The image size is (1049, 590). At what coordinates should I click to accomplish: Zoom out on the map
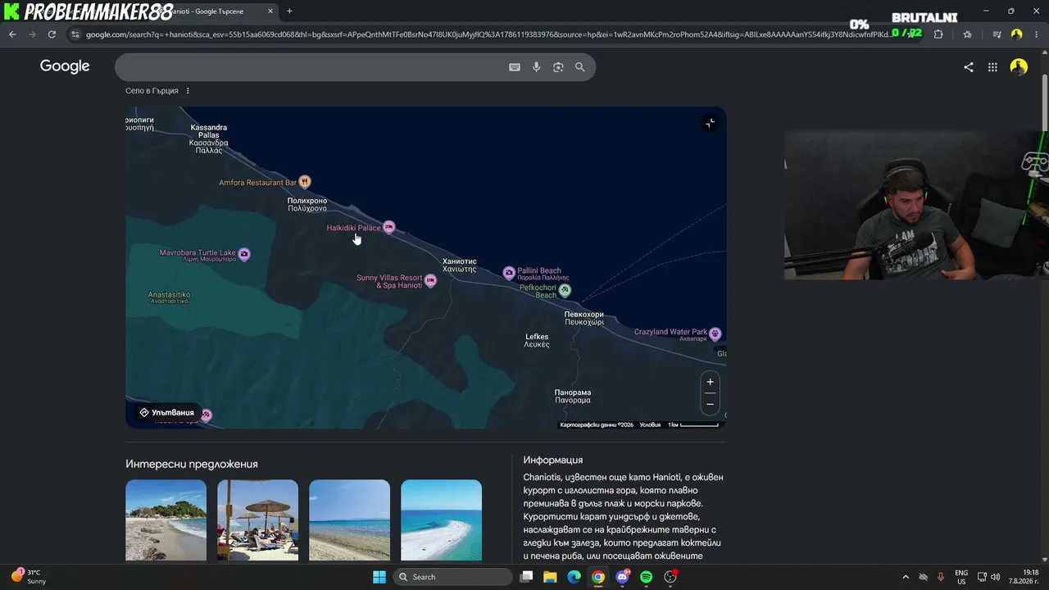[711, 403]
